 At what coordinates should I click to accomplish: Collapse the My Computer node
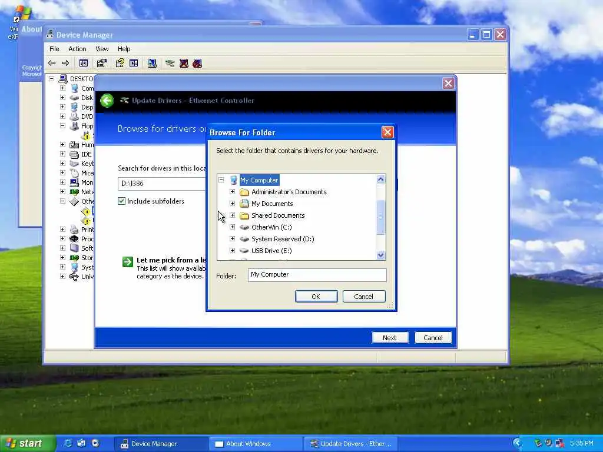pos(221,180)
